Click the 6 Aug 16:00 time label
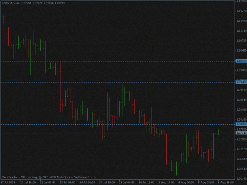Image resolution: width=247 pixels, height=185 pixels. click(x=226, y=183)
